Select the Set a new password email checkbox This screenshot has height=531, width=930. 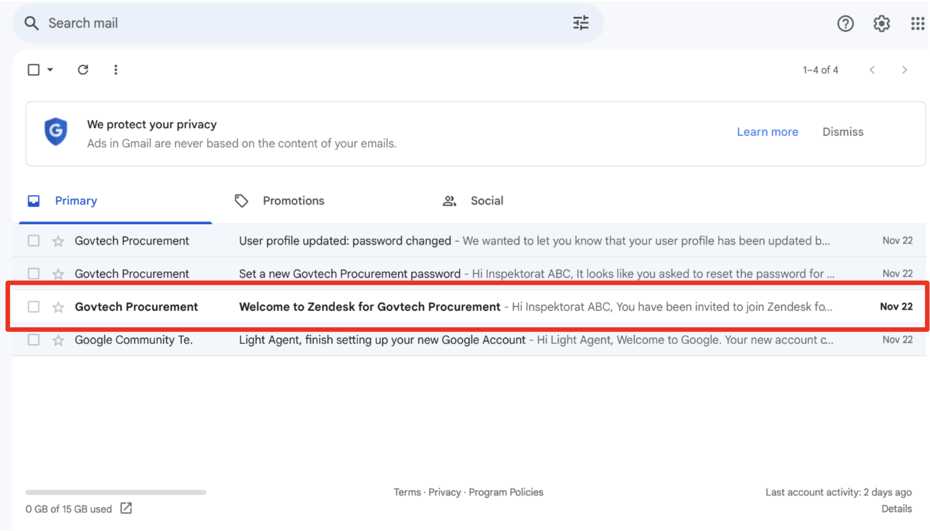point(34,274)
